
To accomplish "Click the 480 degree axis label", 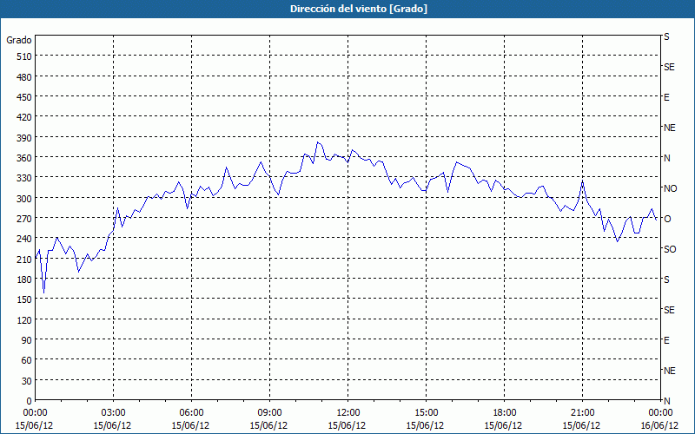I will pos(24,77).
